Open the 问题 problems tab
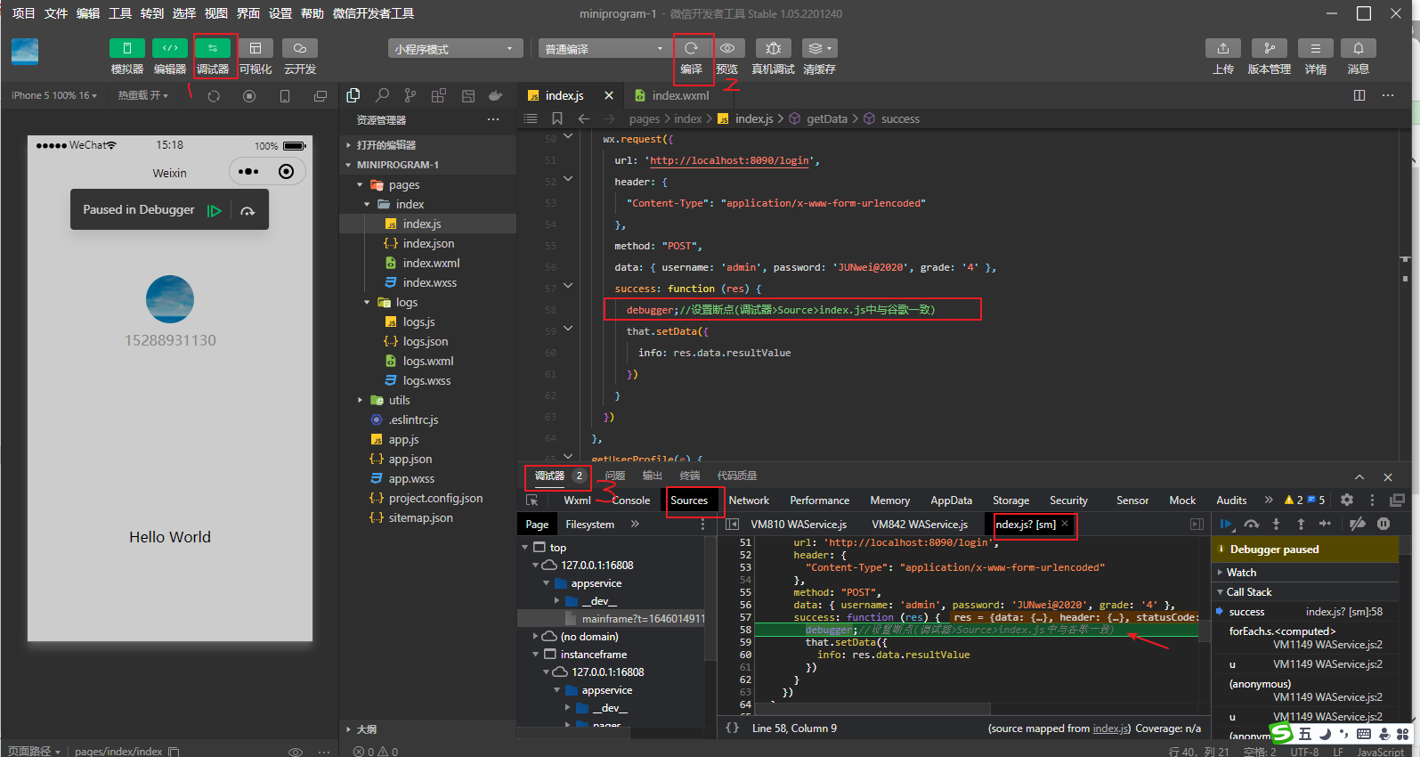 (x=615, y=476)
